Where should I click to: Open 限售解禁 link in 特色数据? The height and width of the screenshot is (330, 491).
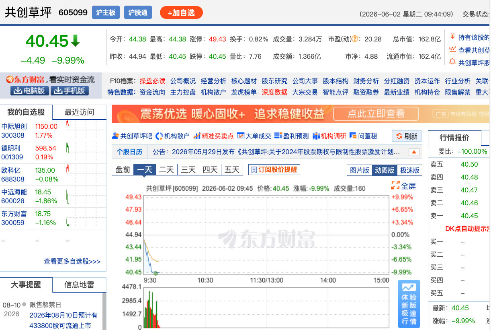(458, 92)
